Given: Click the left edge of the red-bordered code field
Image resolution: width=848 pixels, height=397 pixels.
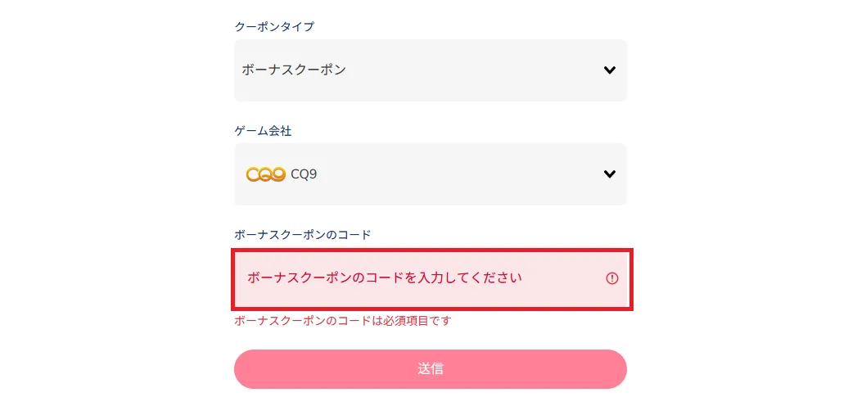Looking at the screenshot, I should (239, 278).
